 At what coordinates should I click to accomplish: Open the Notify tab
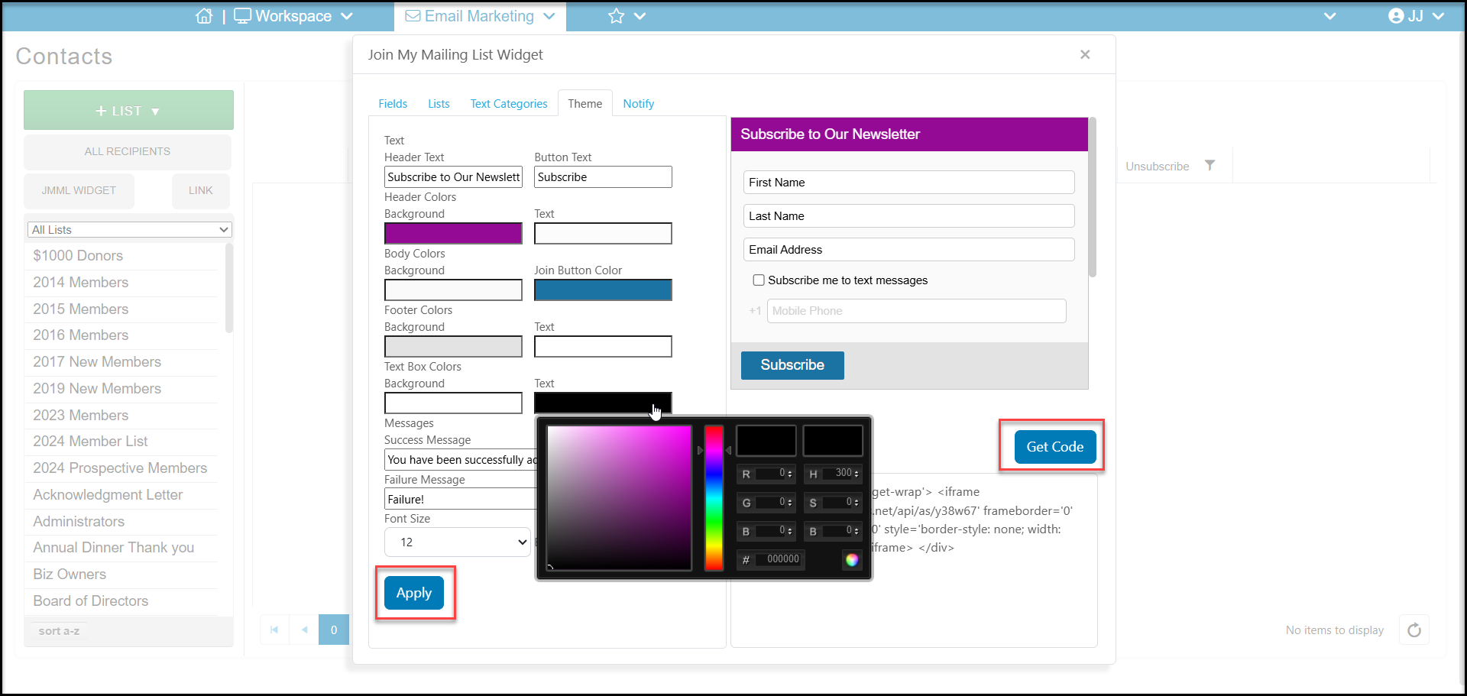point(638,103)
